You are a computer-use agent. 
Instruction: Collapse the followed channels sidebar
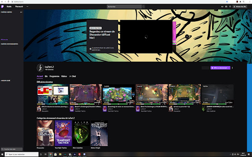point(21,13)
